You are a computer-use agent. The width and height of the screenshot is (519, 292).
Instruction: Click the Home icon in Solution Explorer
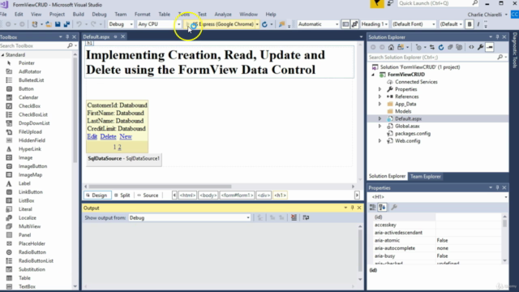tap(391, 47)
